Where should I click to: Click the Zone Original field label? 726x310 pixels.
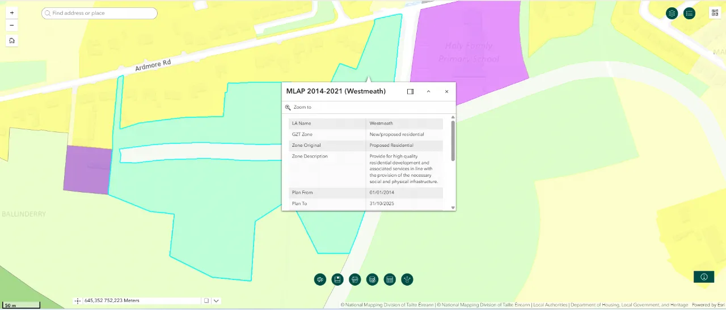click(x=306, y=146)
